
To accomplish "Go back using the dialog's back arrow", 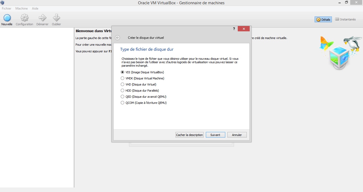I will point(118,38).
